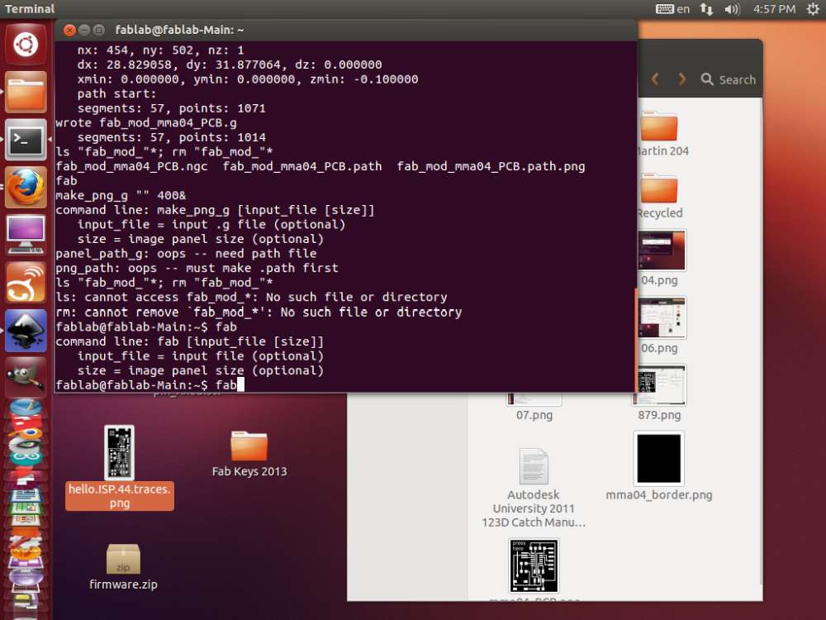Maximize the terminal window
The width and height of the screenshot is (826, 620).
coord(98,30)
